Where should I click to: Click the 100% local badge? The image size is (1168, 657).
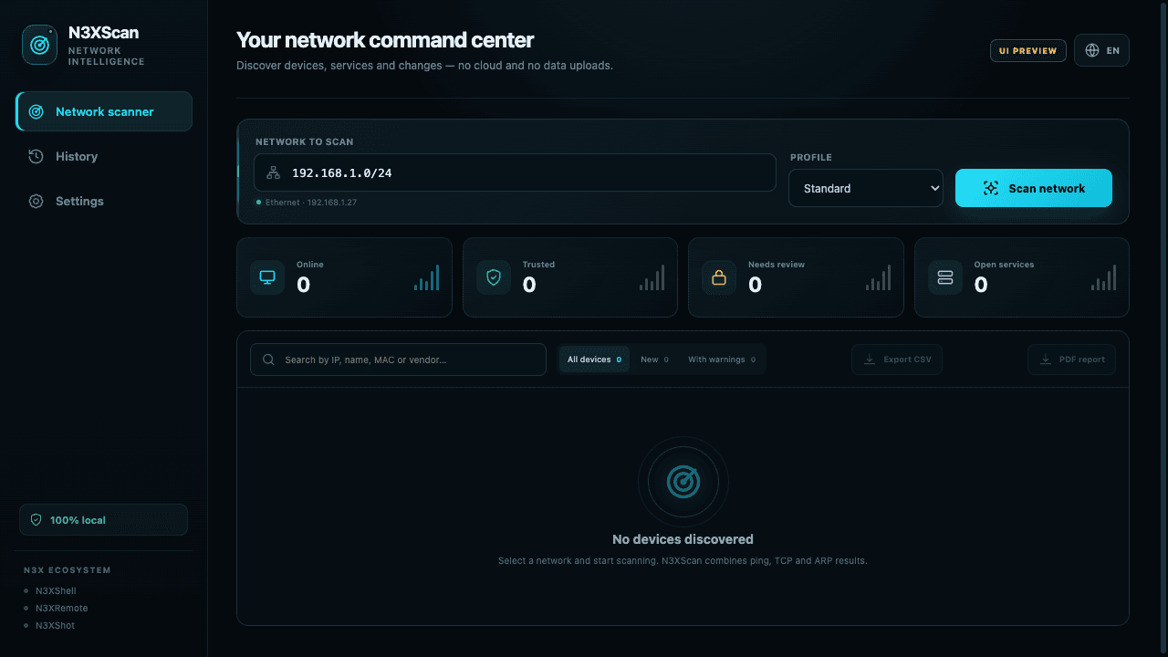103,520
